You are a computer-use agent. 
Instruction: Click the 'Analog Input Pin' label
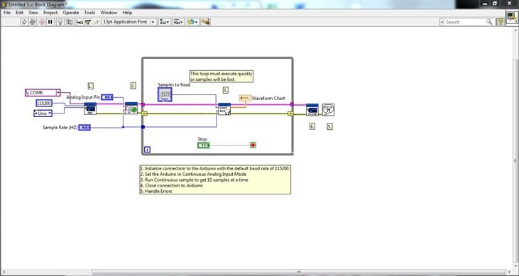tap(83, 97)
